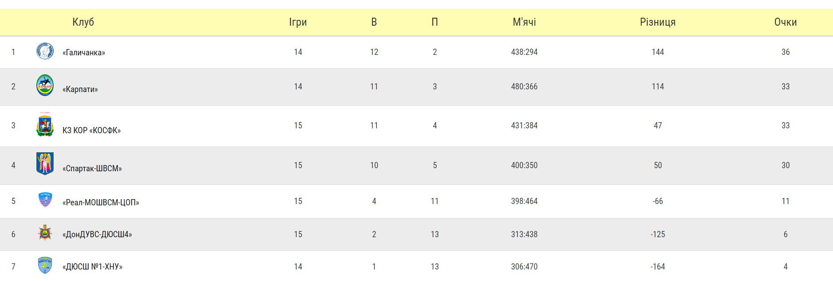Click the «Реал-МОШВСМ-ЦОП» team badge
The height and width of the screenshot is (281, 833).
45,200
